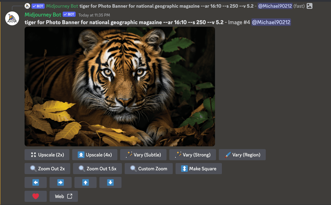The width and height of the screenshot is (331, 205).
Task: Click Zoom Out 2x button
Action: (47, 169)
